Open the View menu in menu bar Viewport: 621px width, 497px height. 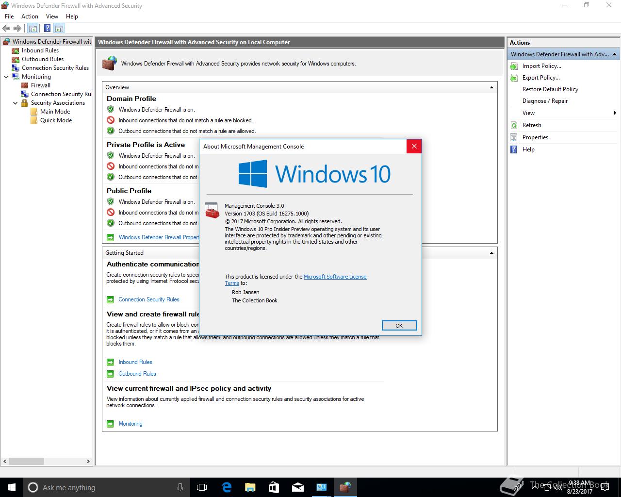point(52,17)
